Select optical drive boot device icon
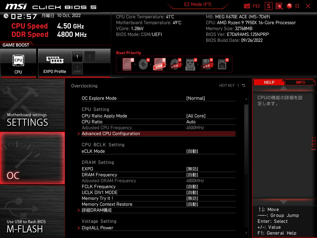 [x=144, y=64]
